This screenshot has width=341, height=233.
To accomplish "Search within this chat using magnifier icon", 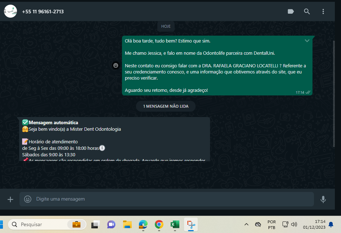I will [307, 12].
